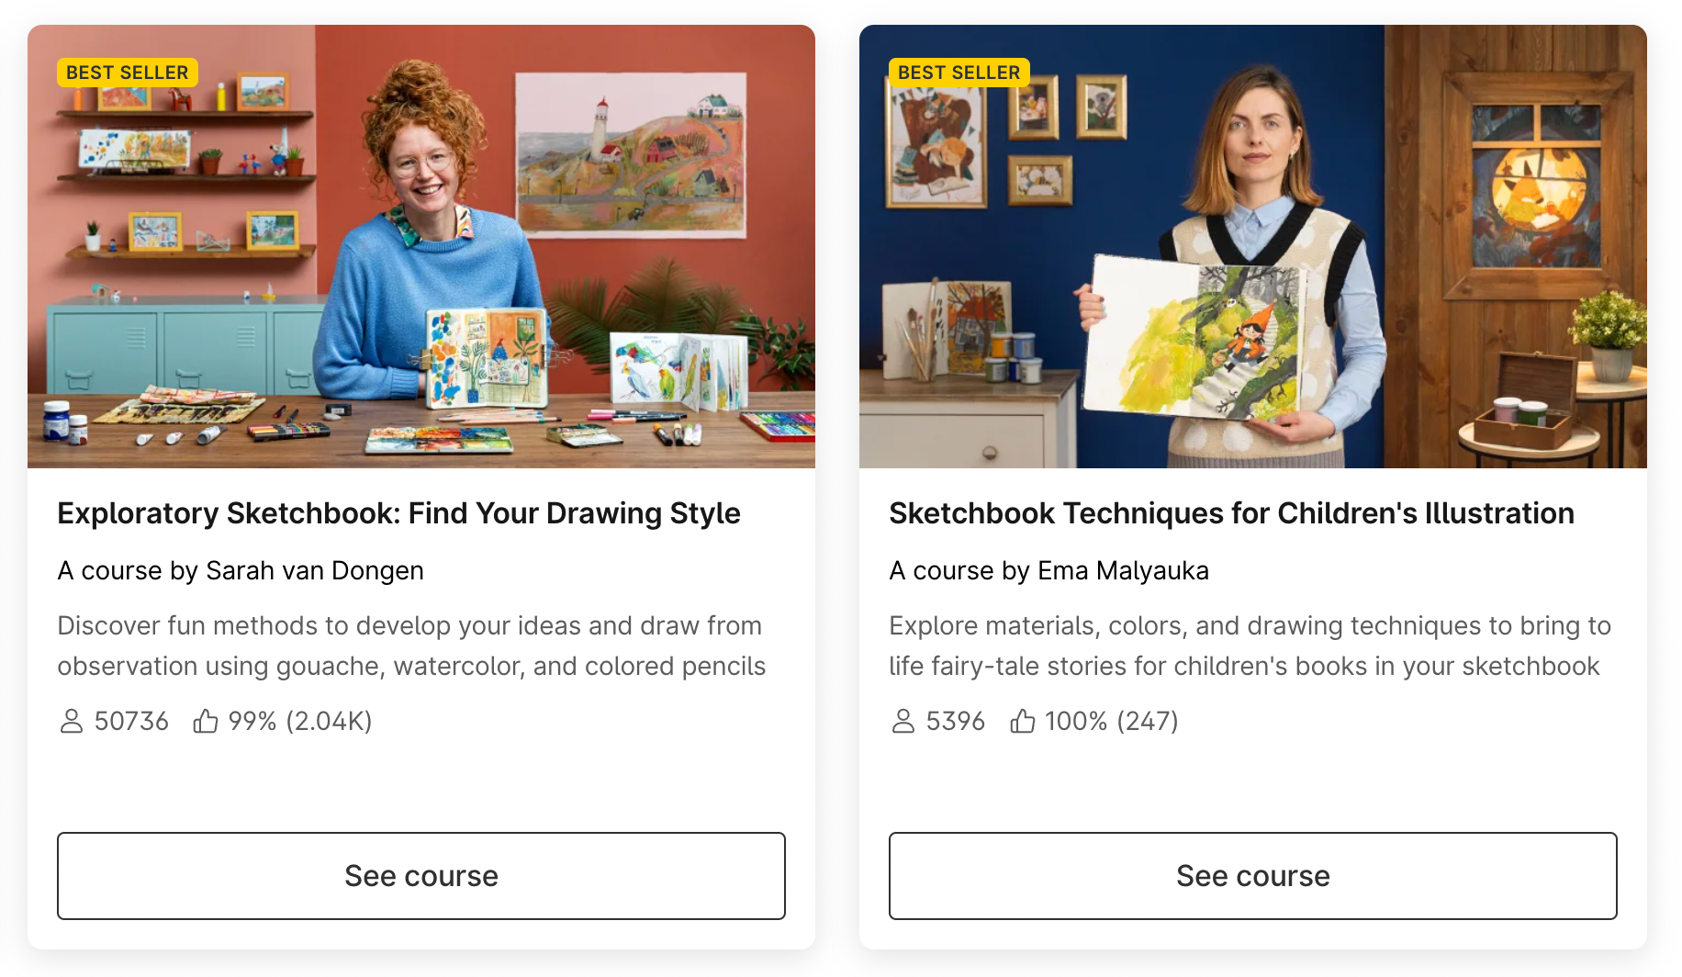Click the gouache and watercolor course description
This screenshot has width=1682, height=977.
411,646
